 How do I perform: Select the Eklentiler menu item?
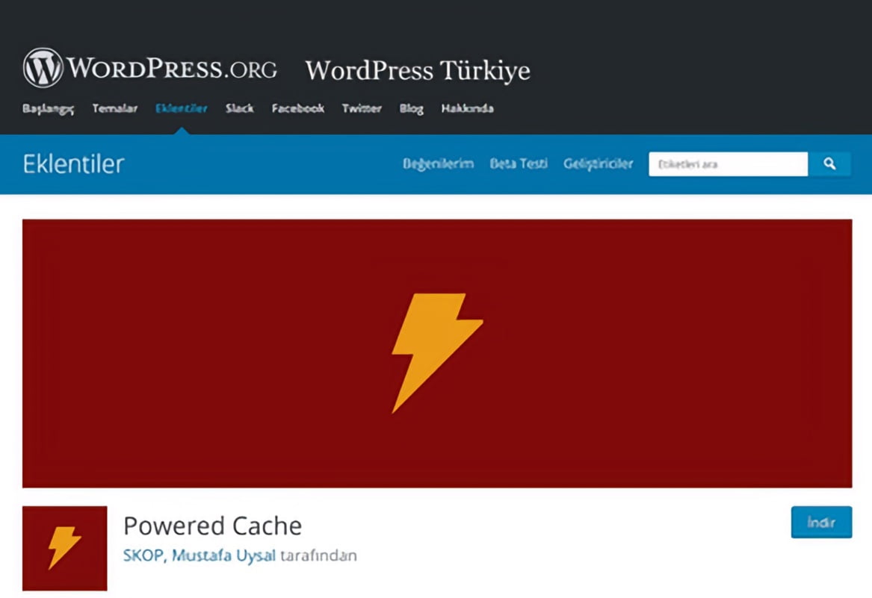click(x=182, y=108)
